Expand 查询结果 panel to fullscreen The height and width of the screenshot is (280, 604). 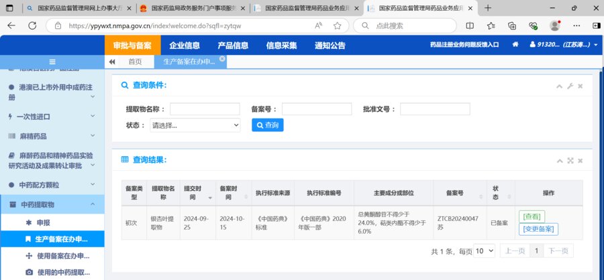click(x=570, y=161)
